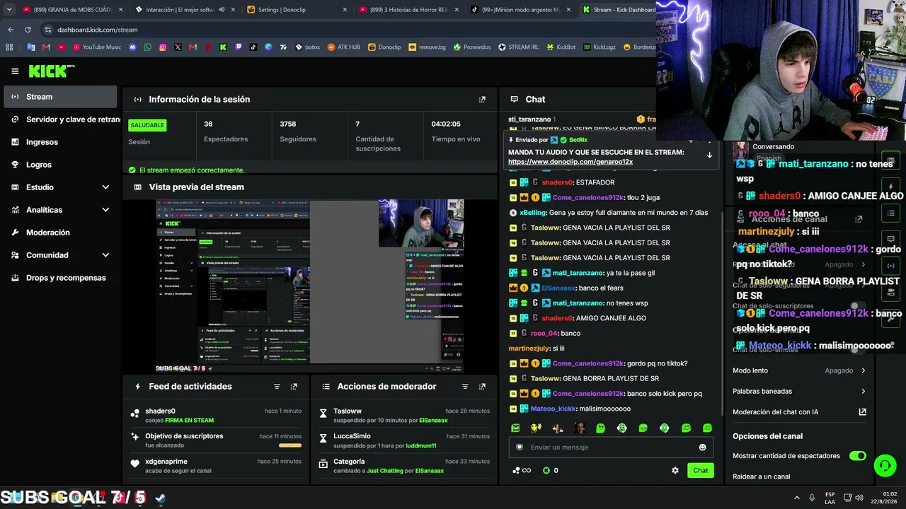Go back with the browser back arrow
The image size is (906, 509).
click(11, 30)
